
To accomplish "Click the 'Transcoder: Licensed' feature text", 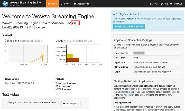I will [x=66, y=83].
